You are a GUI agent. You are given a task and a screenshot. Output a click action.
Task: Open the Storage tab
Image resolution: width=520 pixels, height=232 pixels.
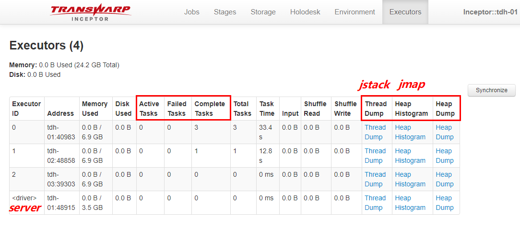(x=263, y=12)
